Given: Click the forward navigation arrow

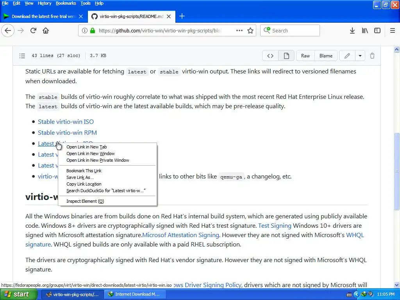Looking at the screenshot, I should (21, 30).
